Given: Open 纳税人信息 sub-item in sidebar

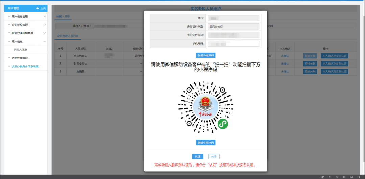Looking at the screenshot, I should pos(21,50).
